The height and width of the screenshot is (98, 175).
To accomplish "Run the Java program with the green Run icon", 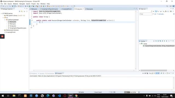I will click(29, 6).
